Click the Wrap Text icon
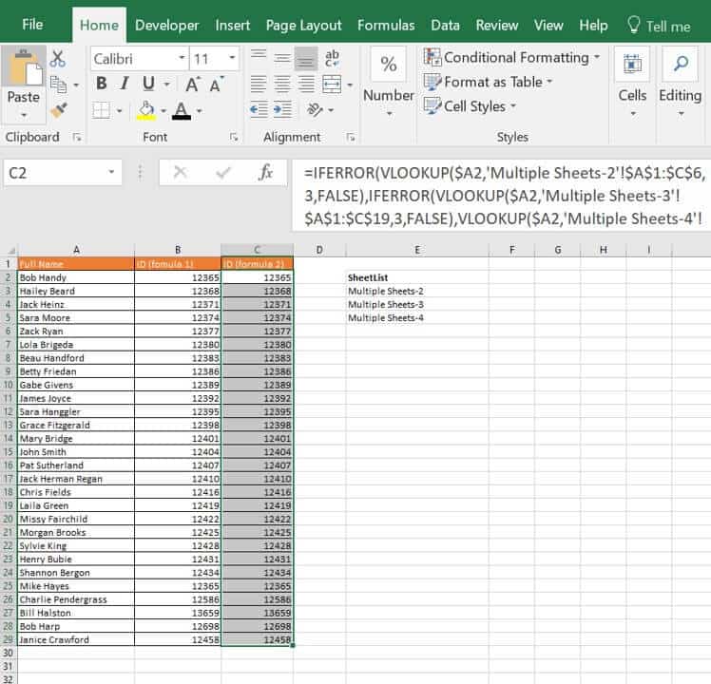 click(332, 59)
